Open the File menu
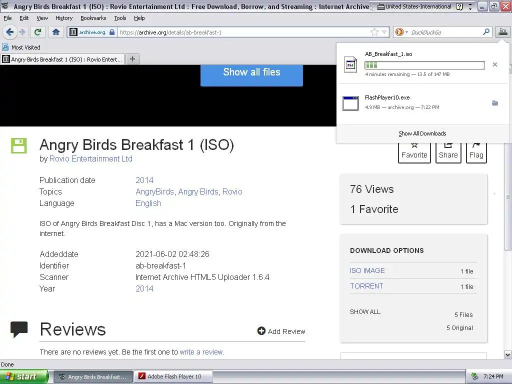Image resolution: width=512 pixels, height=384 pixels. [7, 18]
